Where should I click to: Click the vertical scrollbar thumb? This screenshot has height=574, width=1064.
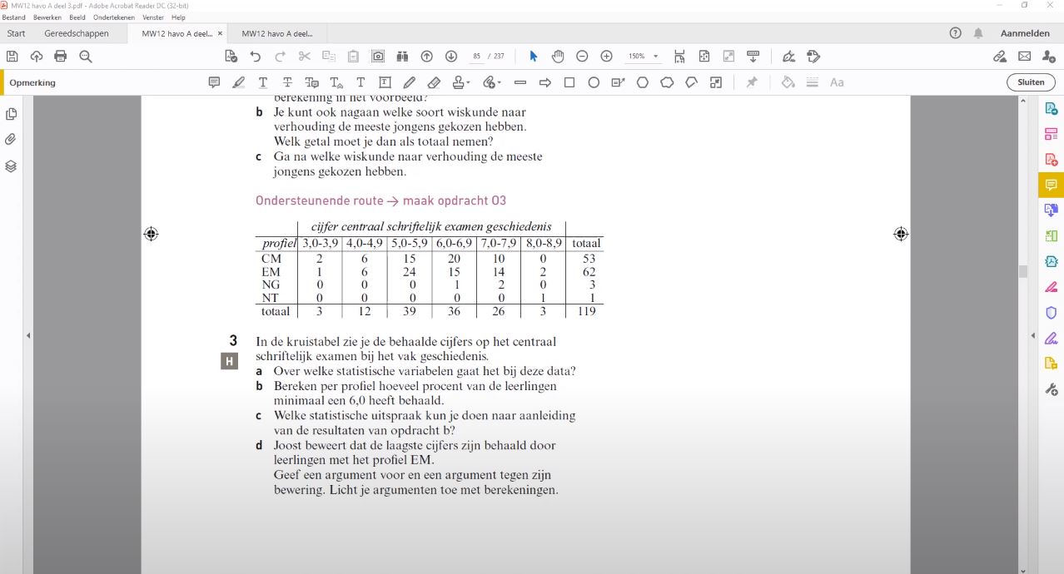tap(1023, 271)
